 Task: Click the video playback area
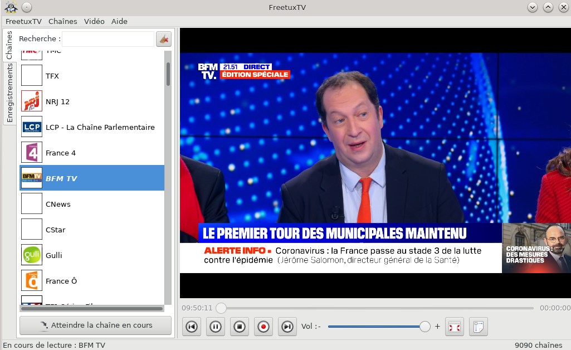pyautogui.click(x=375, y=163)
